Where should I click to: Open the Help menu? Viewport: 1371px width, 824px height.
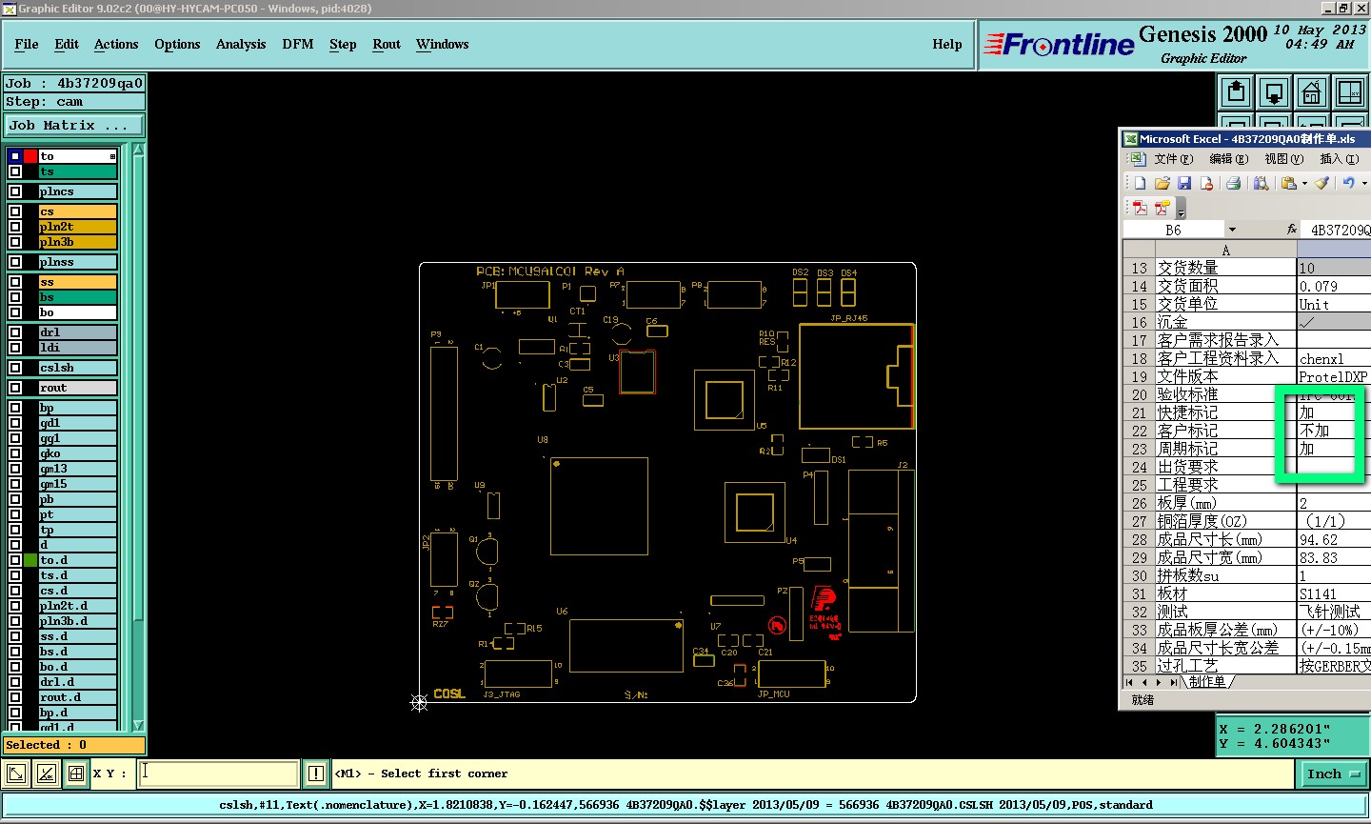(947, 44)
